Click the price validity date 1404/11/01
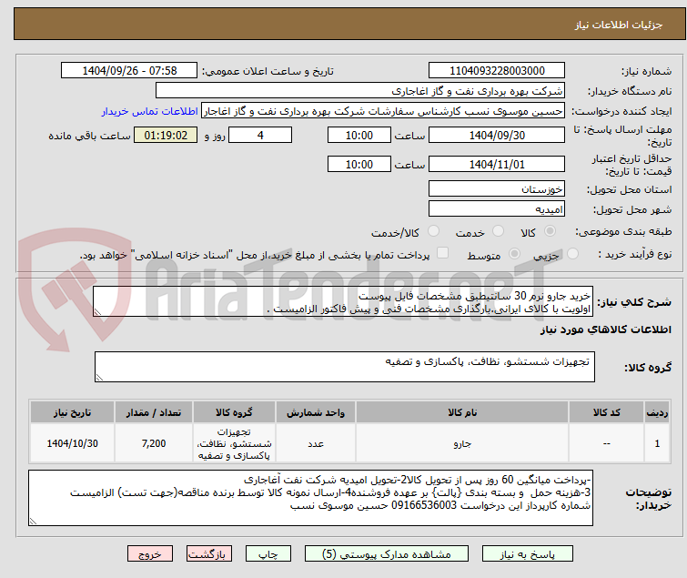The width and height of the screenshot is (687, 578). click(497, 165)
